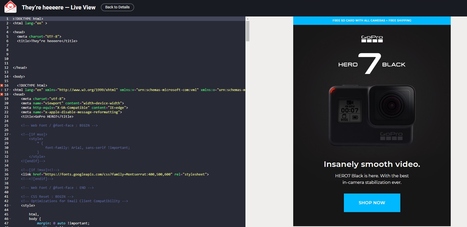Click the <![endif]--> line 33

[33, 161]
